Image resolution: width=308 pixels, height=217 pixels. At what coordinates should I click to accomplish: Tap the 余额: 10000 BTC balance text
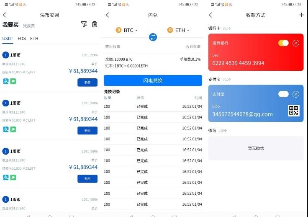pyautogui.click(x=119, y=59)
